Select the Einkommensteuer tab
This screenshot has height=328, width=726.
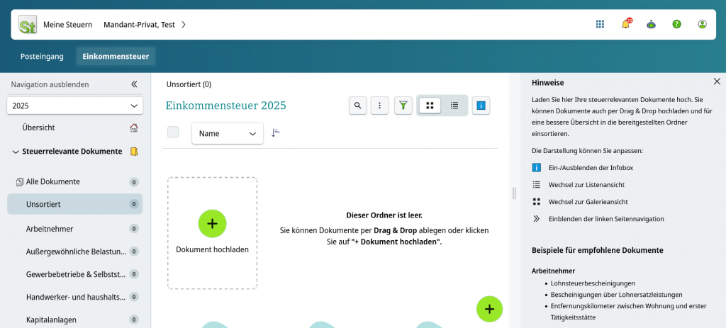(x=116, y=56)
